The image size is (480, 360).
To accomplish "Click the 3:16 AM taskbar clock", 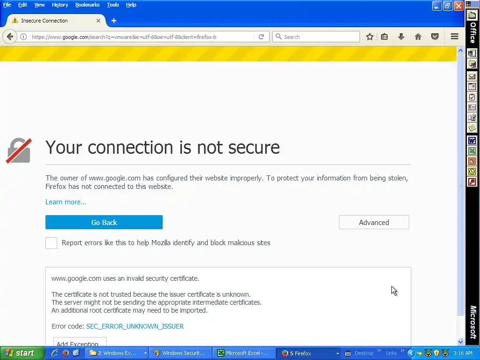I will pyautogui.click(x=463, y=353).
